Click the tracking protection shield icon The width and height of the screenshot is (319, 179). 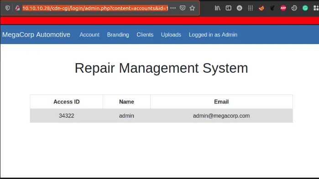point(7,8)
